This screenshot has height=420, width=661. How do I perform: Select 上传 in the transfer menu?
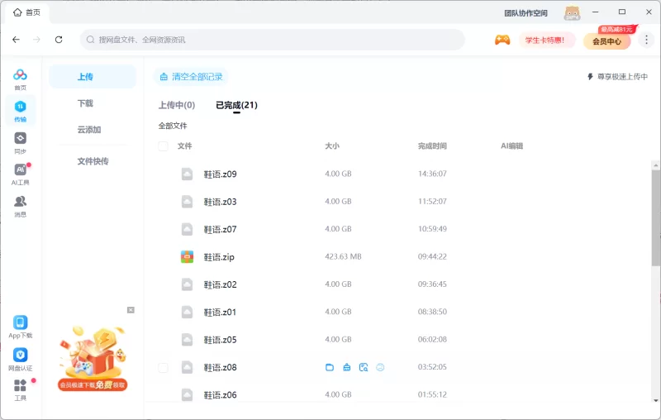click(x=93, y=77)
